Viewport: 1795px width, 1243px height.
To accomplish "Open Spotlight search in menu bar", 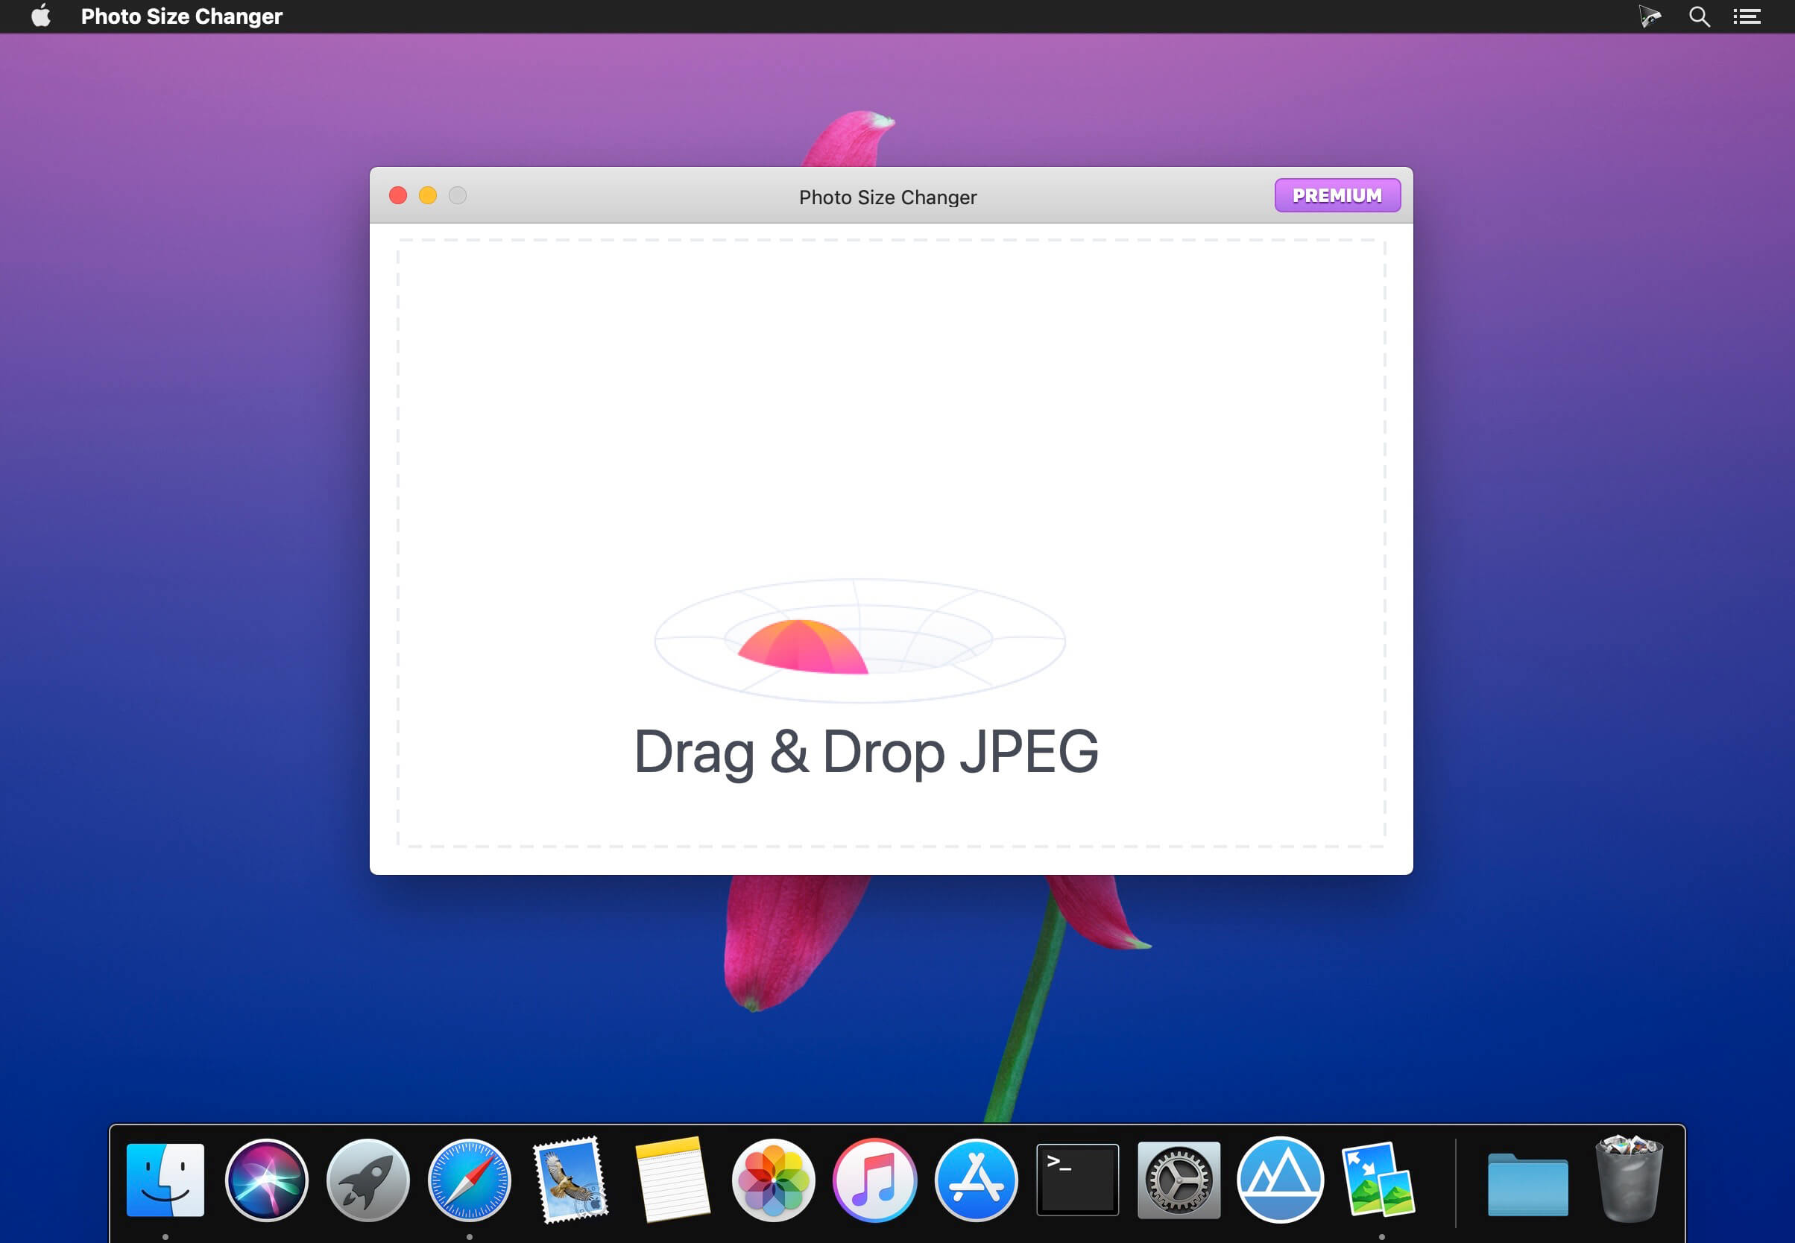I will (1698, 16).
